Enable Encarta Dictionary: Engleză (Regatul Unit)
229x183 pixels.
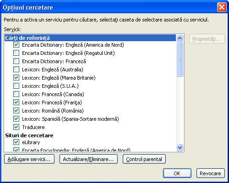(x=16, y=53)
